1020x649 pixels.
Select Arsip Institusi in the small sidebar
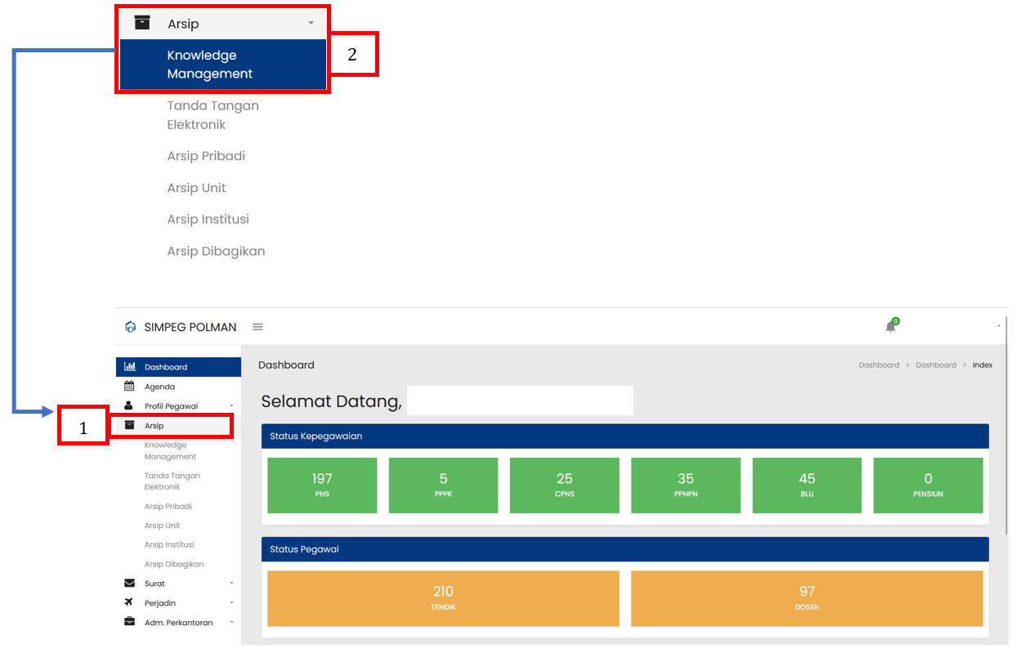point(169,544)
